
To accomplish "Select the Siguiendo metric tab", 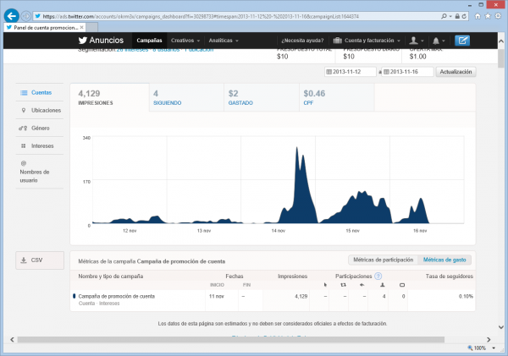I will 186,97.
